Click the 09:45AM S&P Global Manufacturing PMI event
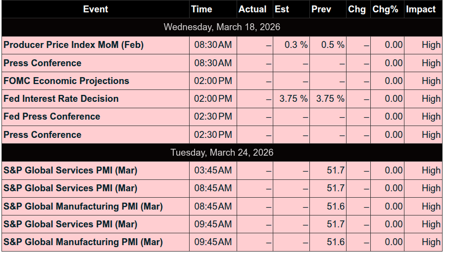Image resolution: width=449 pixels, height=257 pixels. (x=83, y=242)
